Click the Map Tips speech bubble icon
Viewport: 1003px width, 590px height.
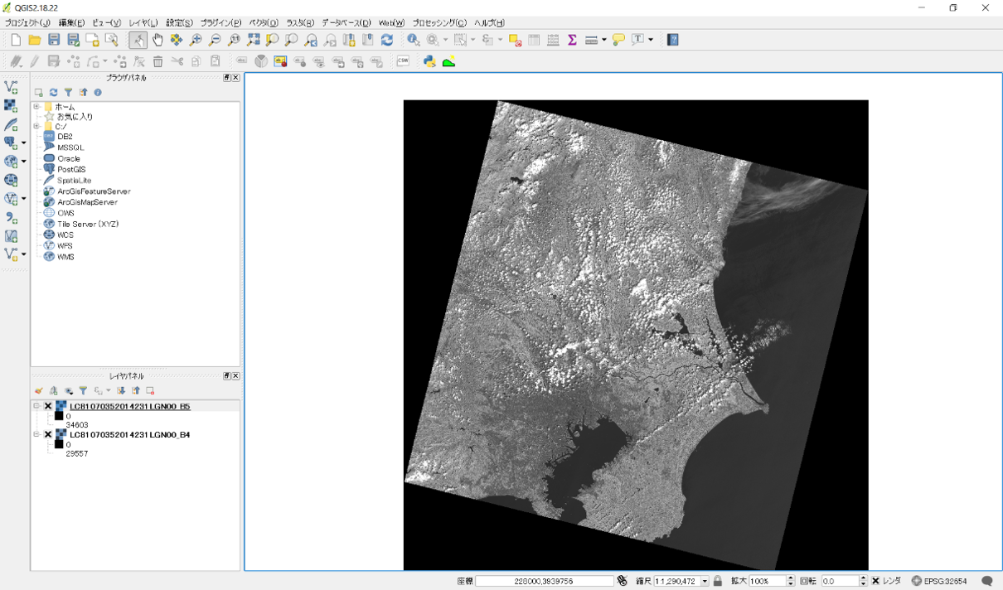click(618, 40)
